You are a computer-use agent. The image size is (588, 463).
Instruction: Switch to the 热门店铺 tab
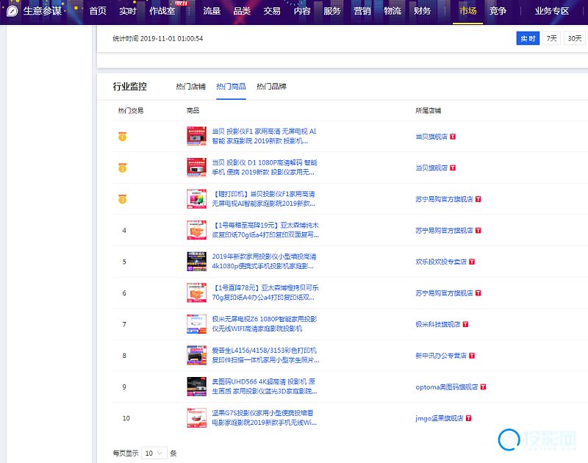(190, 87)
